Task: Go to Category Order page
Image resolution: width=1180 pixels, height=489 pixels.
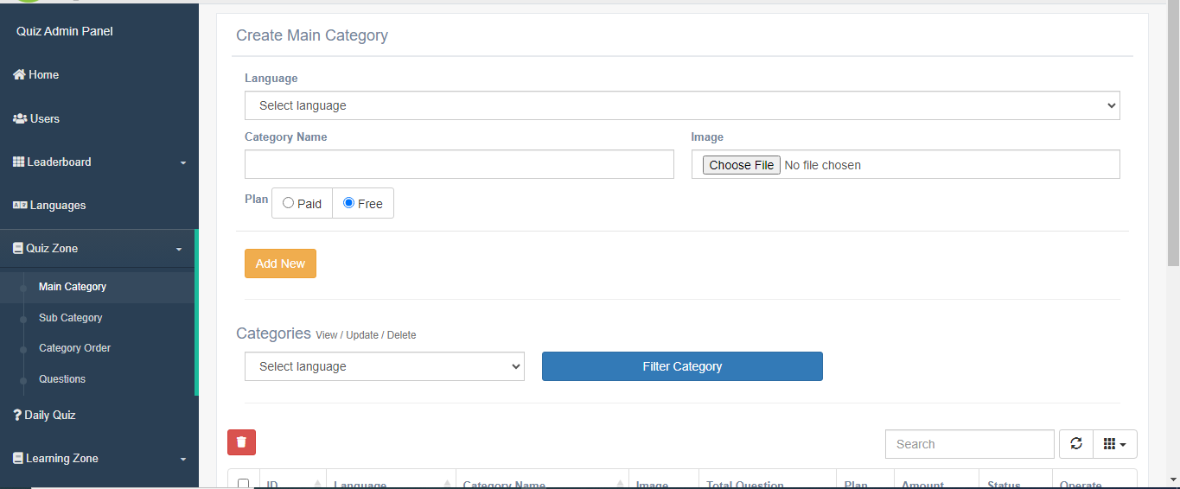Action: click(x=74, y=348)
